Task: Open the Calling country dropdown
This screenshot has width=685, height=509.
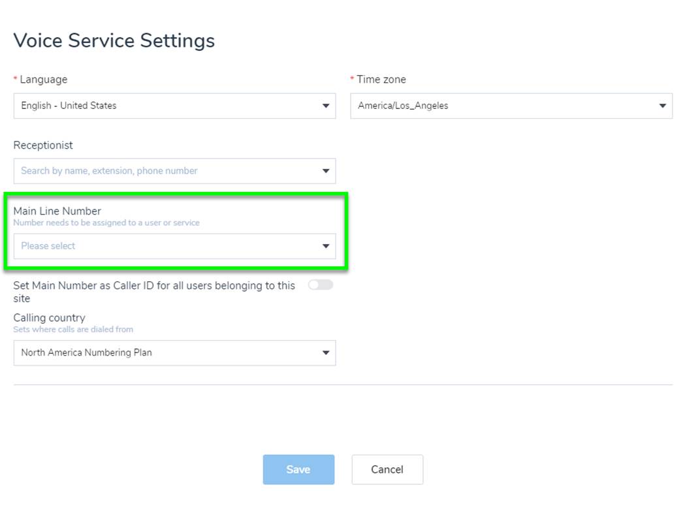Action: click(174, 353)
